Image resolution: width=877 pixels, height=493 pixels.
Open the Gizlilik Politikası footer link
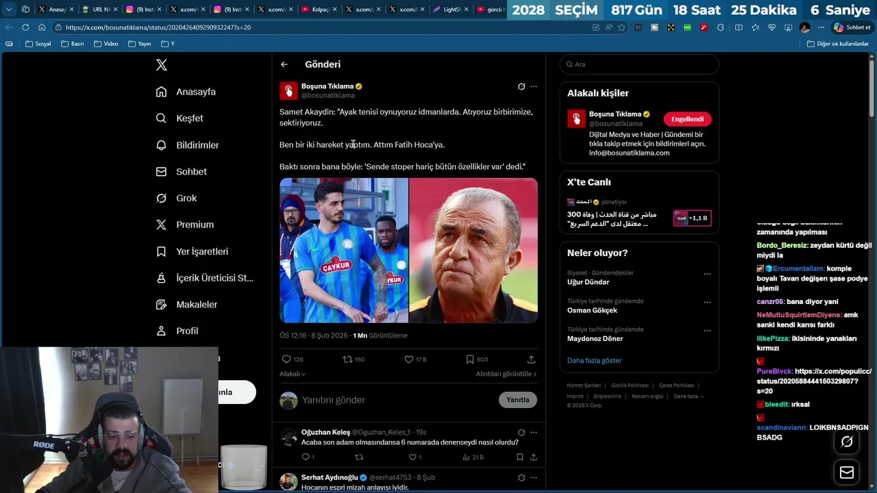click(x=630, y=385)
